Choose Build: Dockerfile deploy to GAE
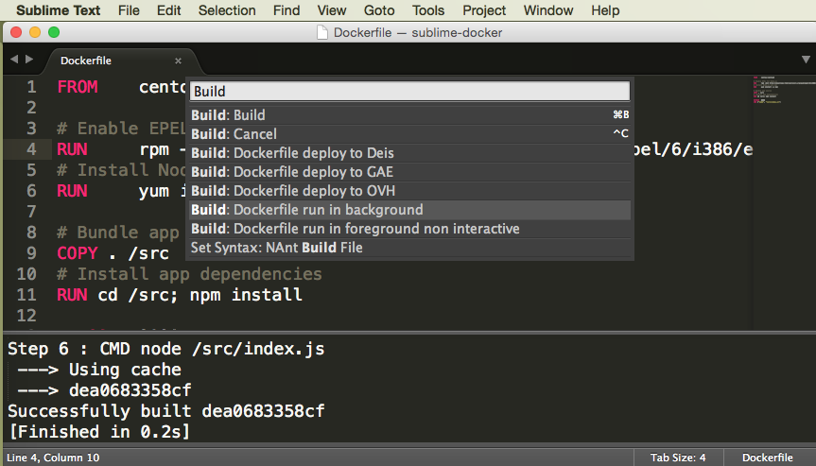 409,172
